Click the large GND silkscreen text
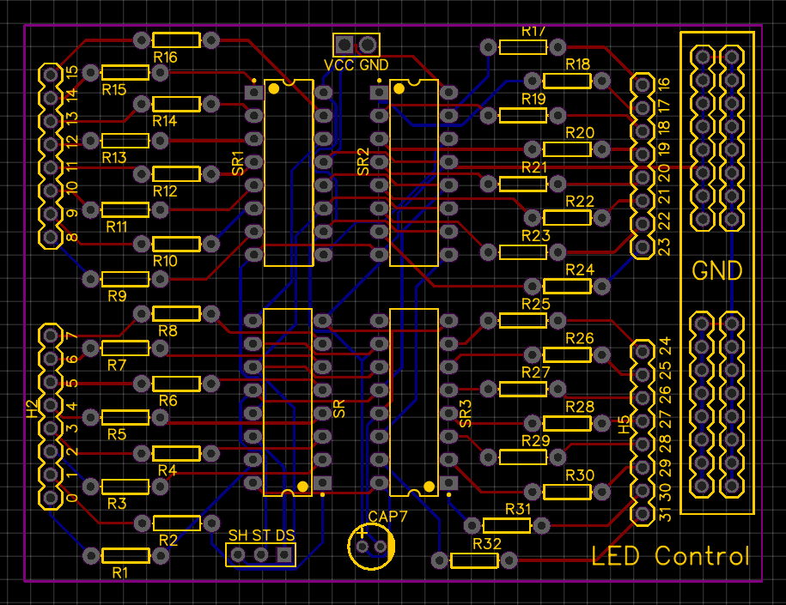 point(716,271)
